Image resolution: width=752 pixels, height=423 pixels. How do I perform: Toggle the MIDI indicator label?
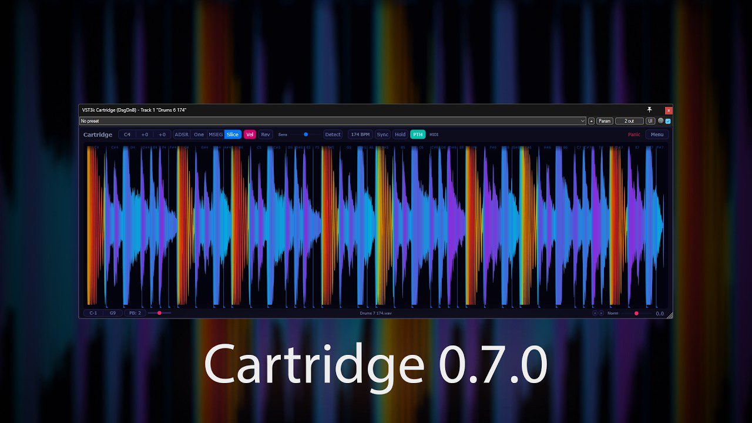pos(434,135)
